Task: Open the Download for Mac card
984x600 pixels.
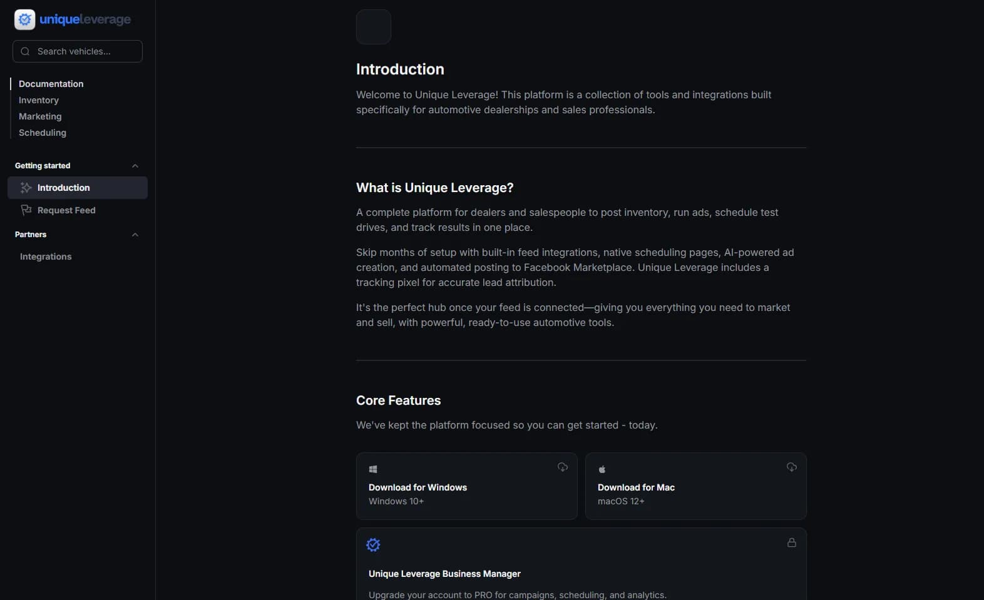Action: (x=696, y=486)
